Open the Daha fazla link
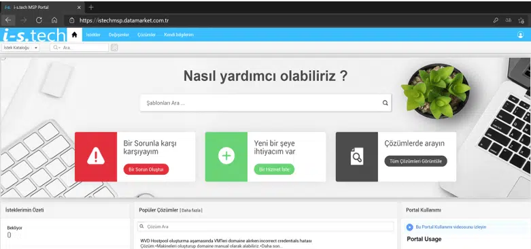The height and width of the screenshot is (249, 531). click(x=191, y=210)
